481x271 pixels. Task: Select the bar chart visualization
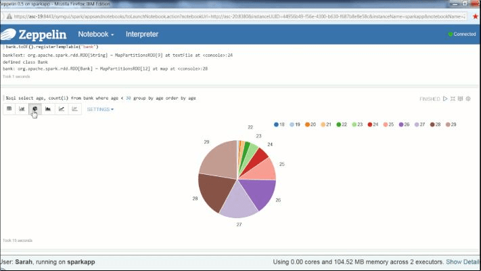tap(22, 108)
